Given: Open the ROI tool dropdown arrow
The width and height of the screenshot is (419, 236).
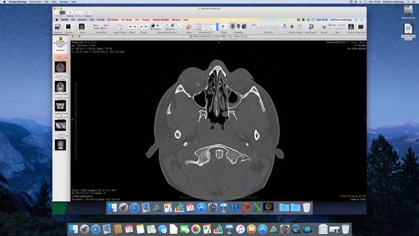Looking at the screenshot, I should coord(181,26).
